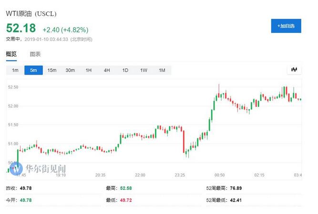Image resolution: width=318 pixels, height=214 pixels.
Task: Open the 图表 tab
Action: pyautogui.click(x=35, y=54)
